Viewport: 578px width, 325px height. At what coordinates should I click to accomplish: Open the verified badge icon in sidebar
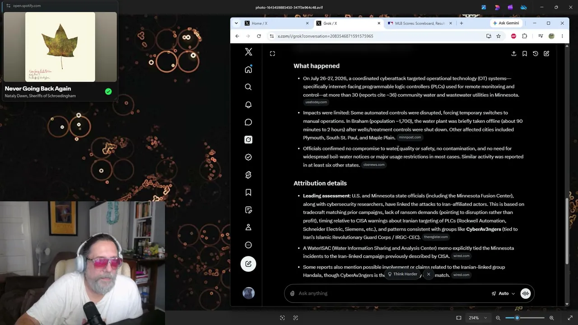pyautogui.click(x=248, y=157)
